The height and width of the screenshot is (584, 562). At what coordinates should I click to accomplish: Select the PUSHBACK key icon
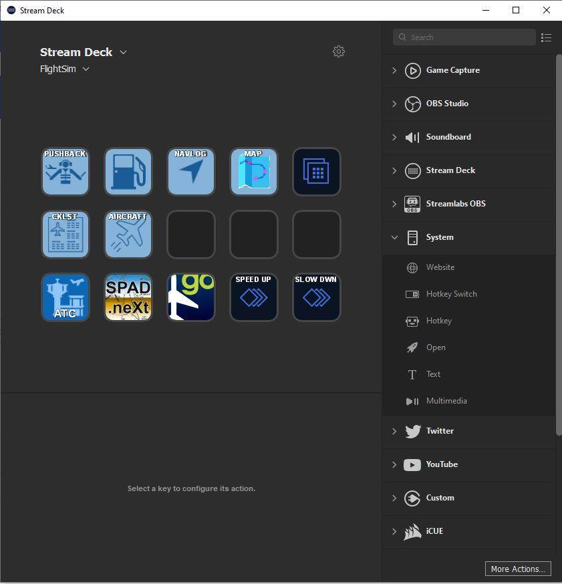(65, 172)
